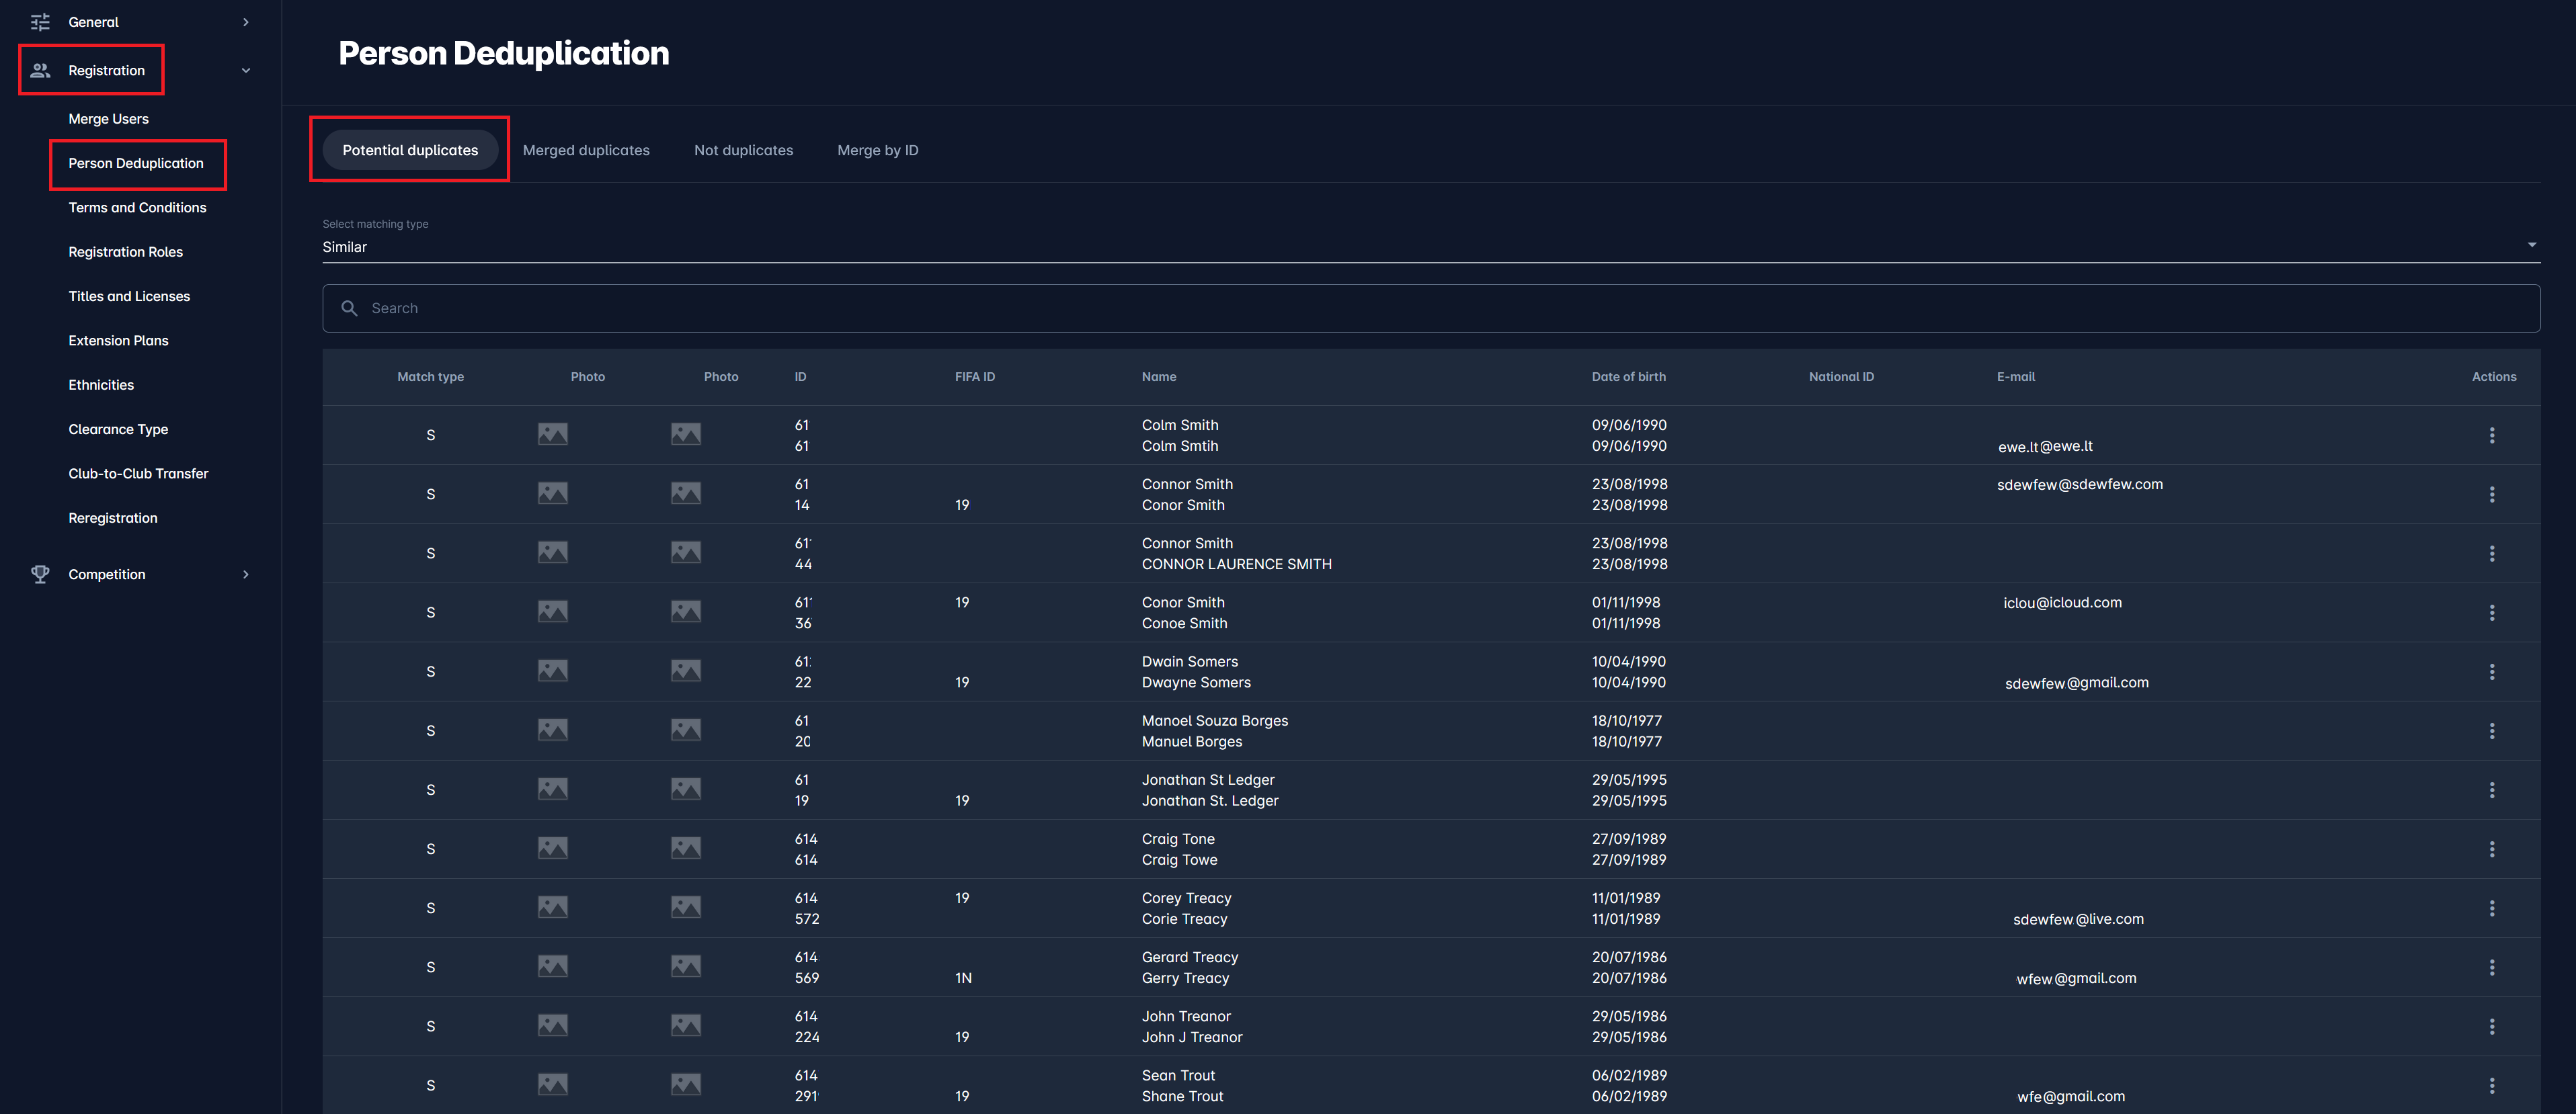Click the photo placeholder for Connor Smith
2576x1114 pixels.
(x=552, y=492)
